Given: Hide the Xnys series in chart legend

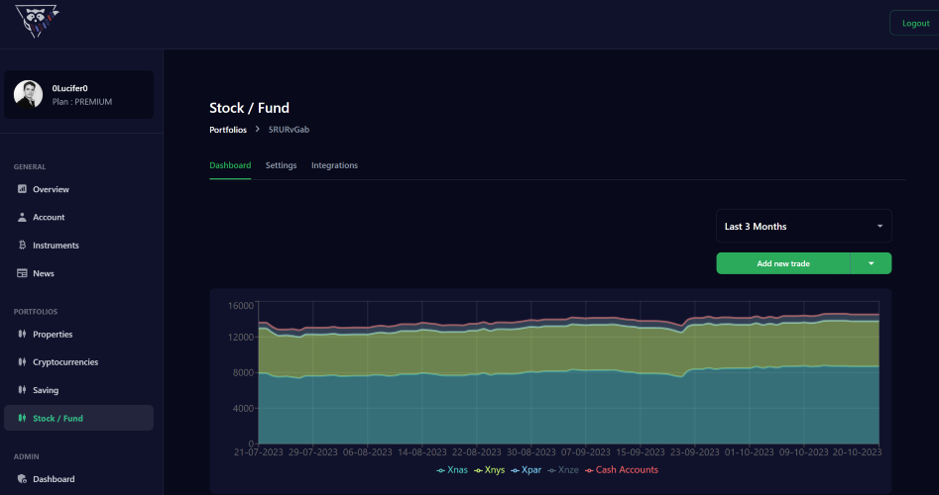Looking at the screenshot, I should point(489,470).
